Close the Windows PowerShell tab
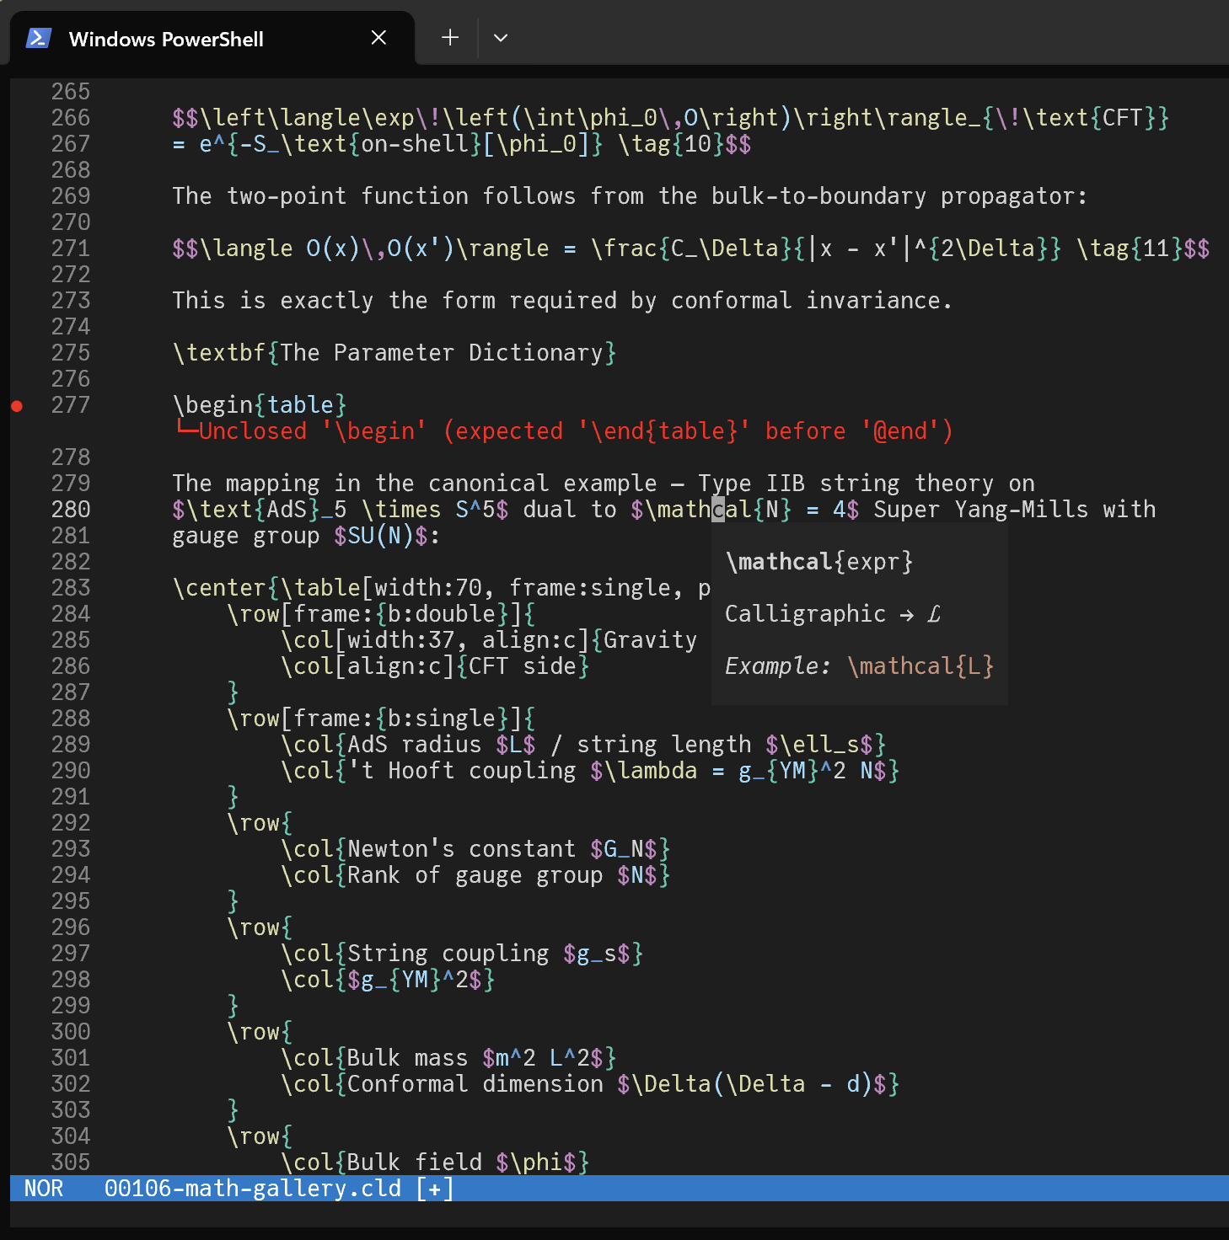The height and width of the screenshot is (1240, 1229). pyautogui.click(x=378, y=38)
